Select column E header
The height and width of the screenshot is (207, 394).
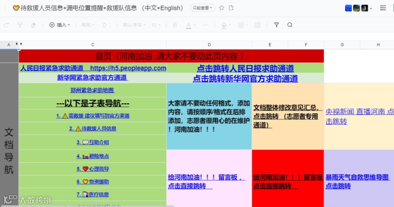click(x=270, y=45)
